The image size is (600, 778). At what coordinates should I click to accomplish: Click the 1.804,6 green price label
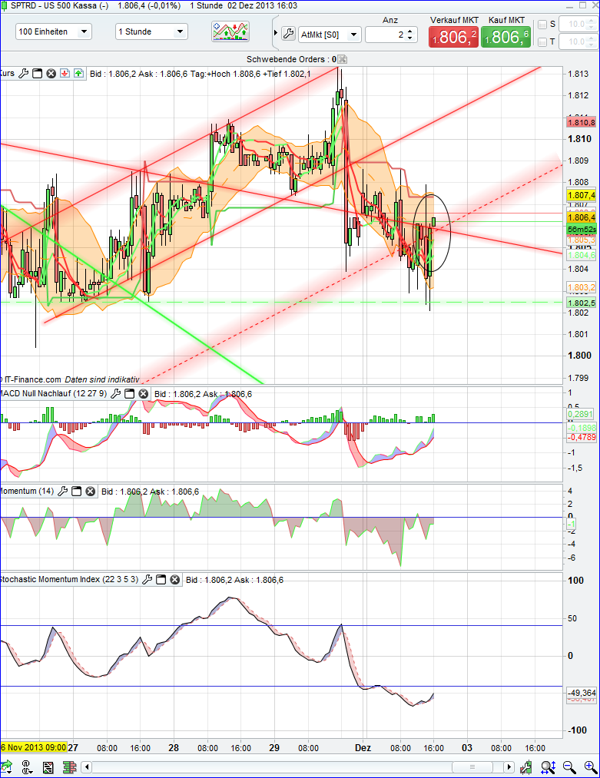point(581,255)
